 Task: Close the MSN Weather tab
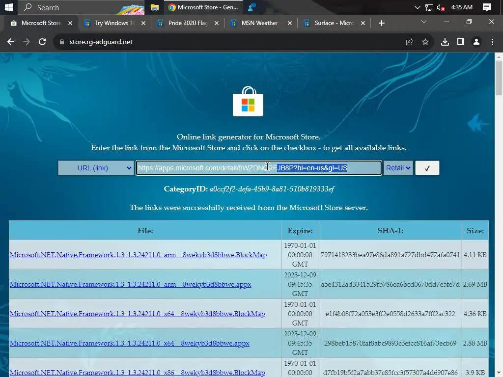pos(290,23)
